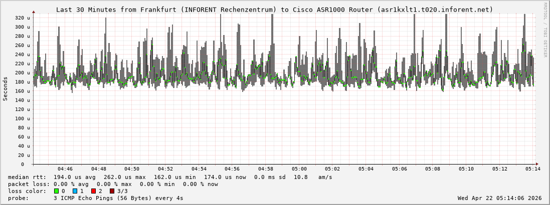Screen dimensions: 550x205
Task: Click the blue loss color 1 swatch
Action: coord(74,191)
